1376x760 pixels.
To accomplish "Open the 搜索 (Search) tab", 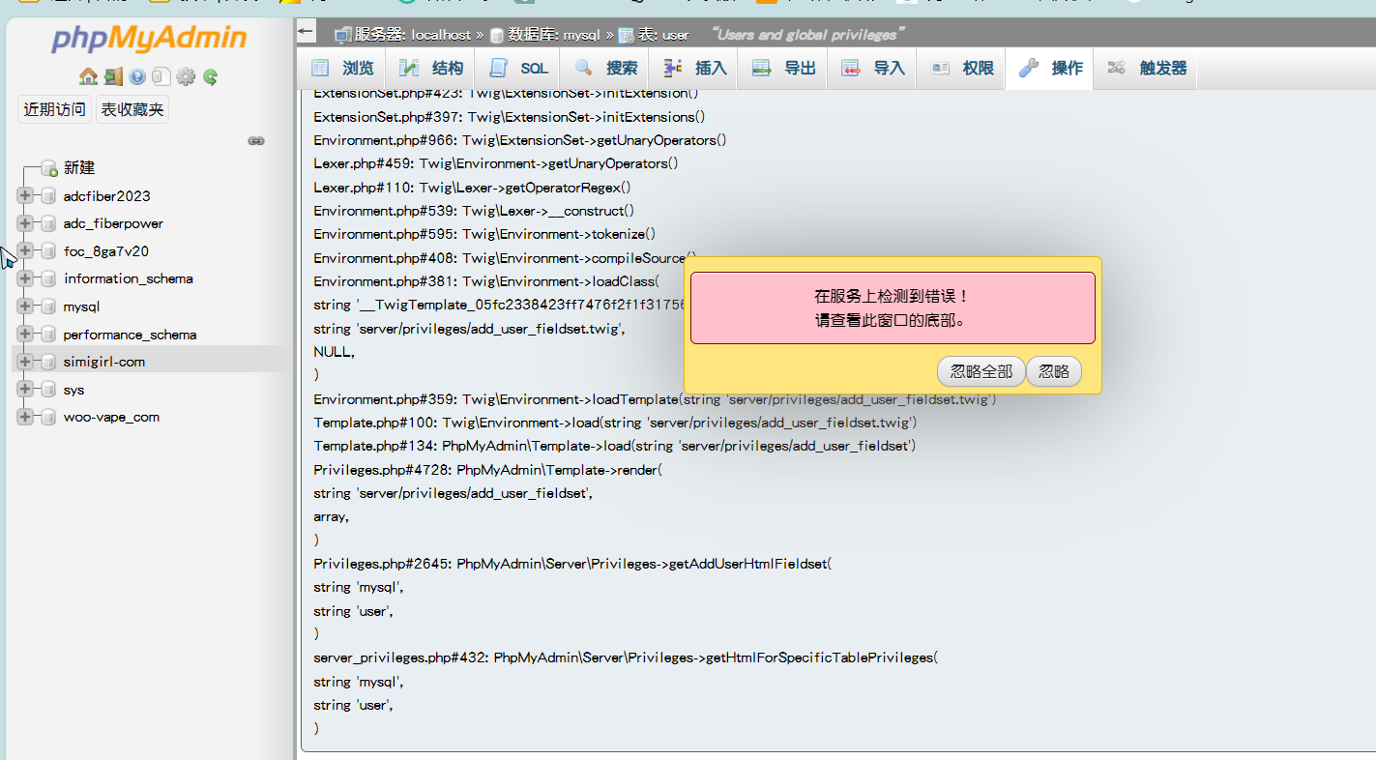I will coord(606,69).
